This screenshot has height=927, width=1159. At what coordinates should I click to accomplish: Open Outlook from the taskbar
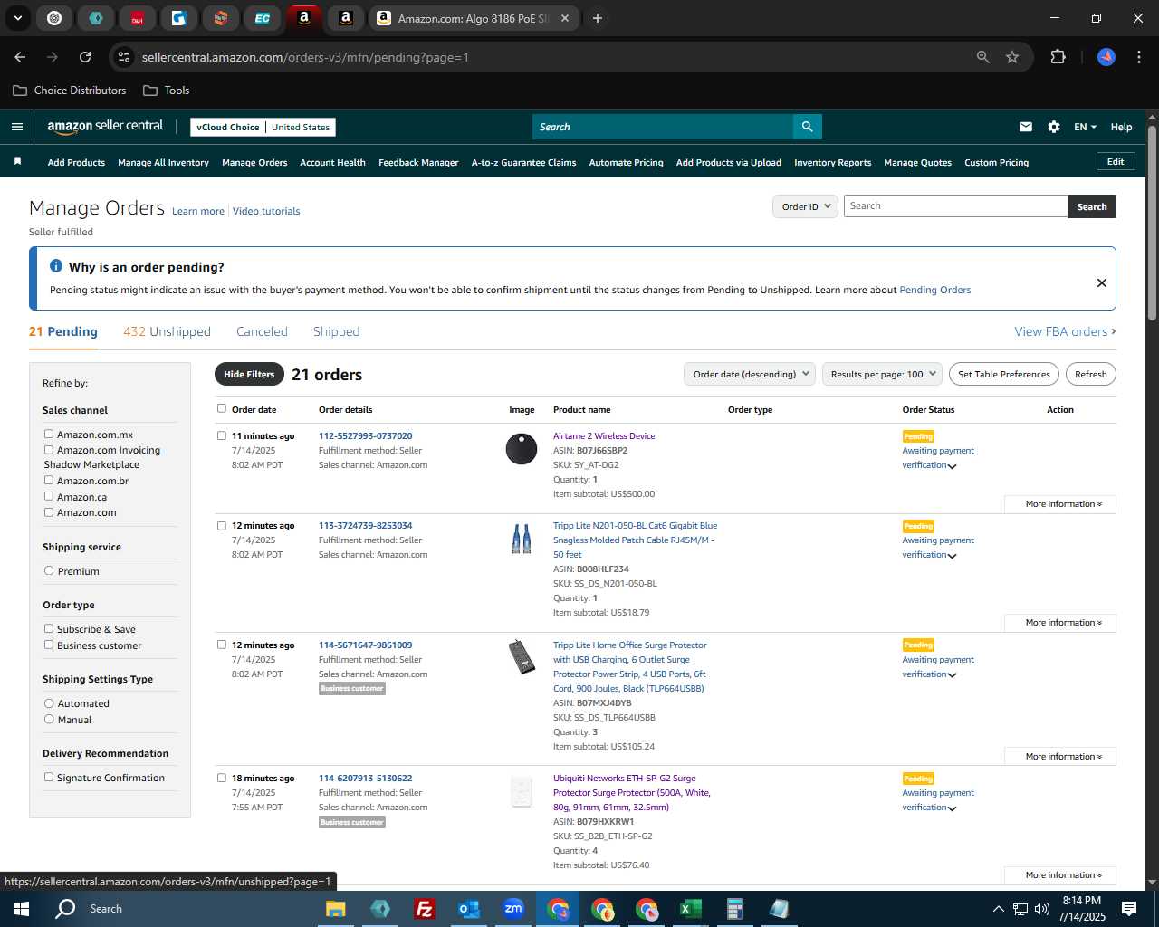469,909
